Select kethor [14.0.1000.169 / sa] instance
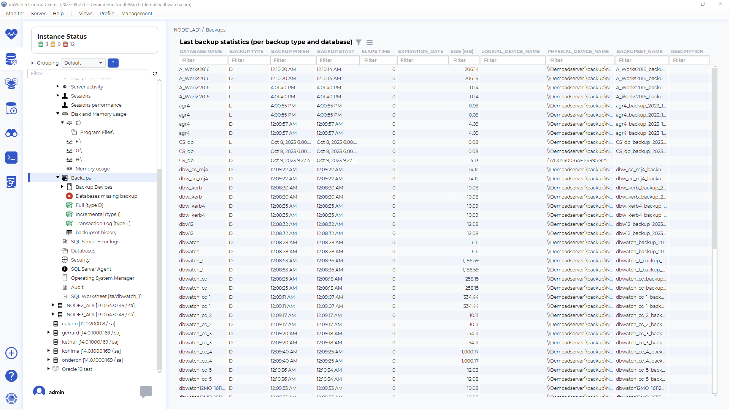The height and width of the screenshot is (410, 730). click(90, 342)
